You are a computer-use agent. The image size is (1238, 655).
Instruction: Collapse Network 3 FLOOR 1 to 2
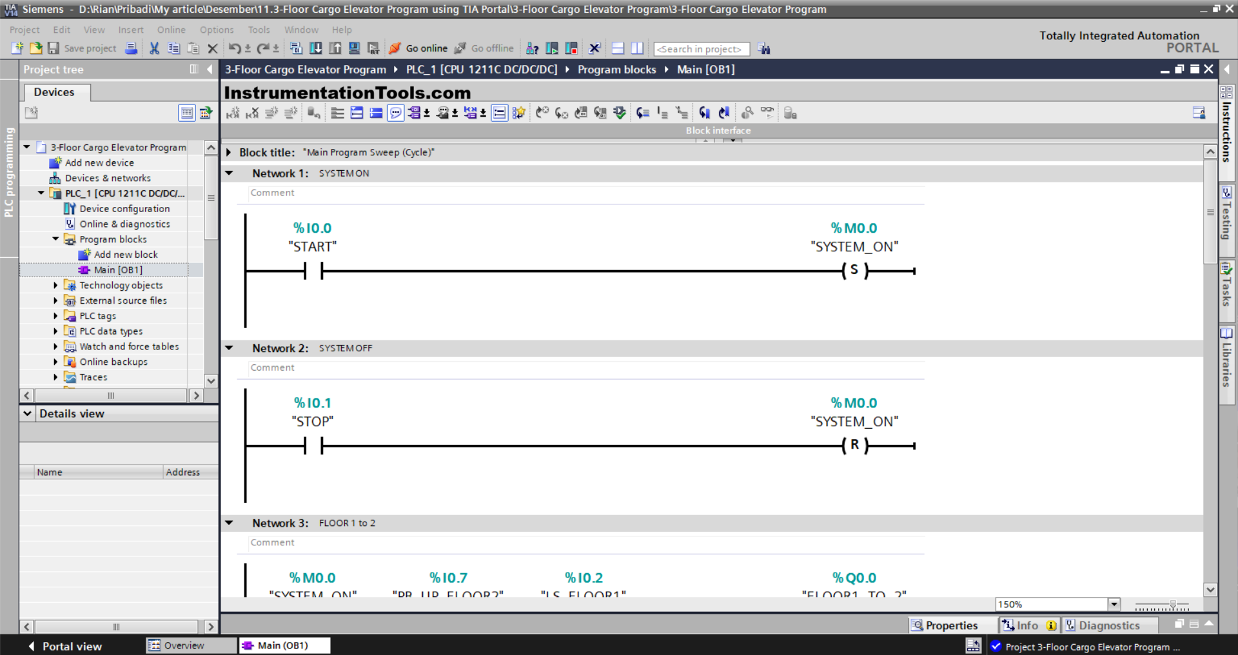[229, 523]
